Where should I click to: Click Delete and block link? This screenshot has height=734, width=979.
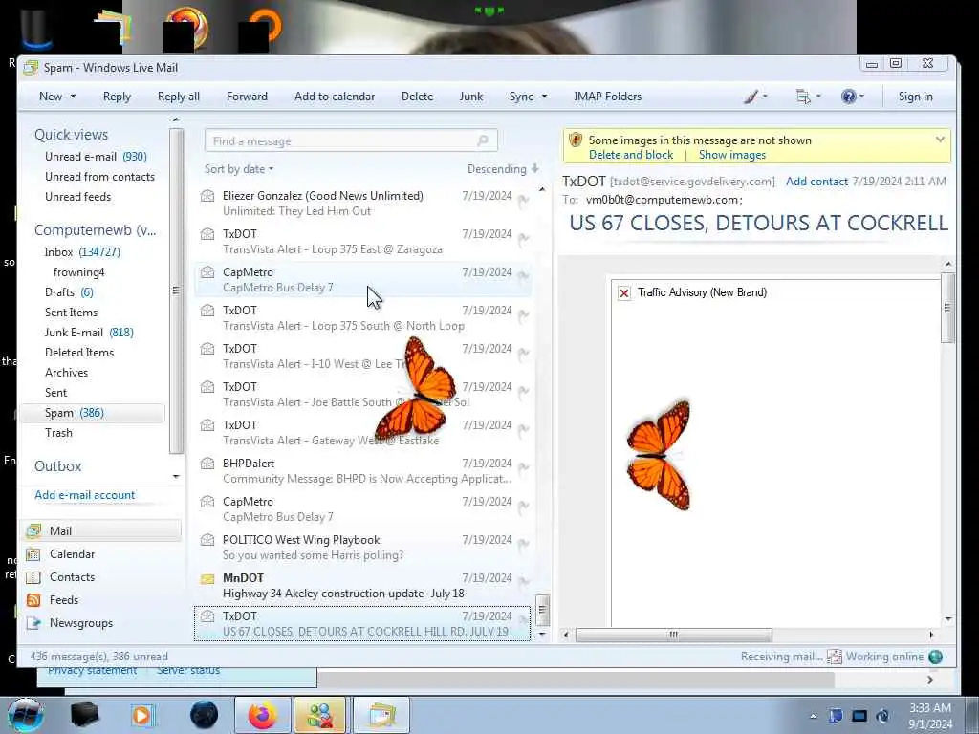[631, 155]
